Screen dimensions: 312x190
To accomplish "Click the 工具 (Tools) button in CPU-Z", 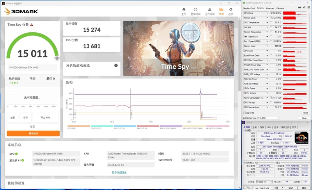I will [x=276, y=188].
